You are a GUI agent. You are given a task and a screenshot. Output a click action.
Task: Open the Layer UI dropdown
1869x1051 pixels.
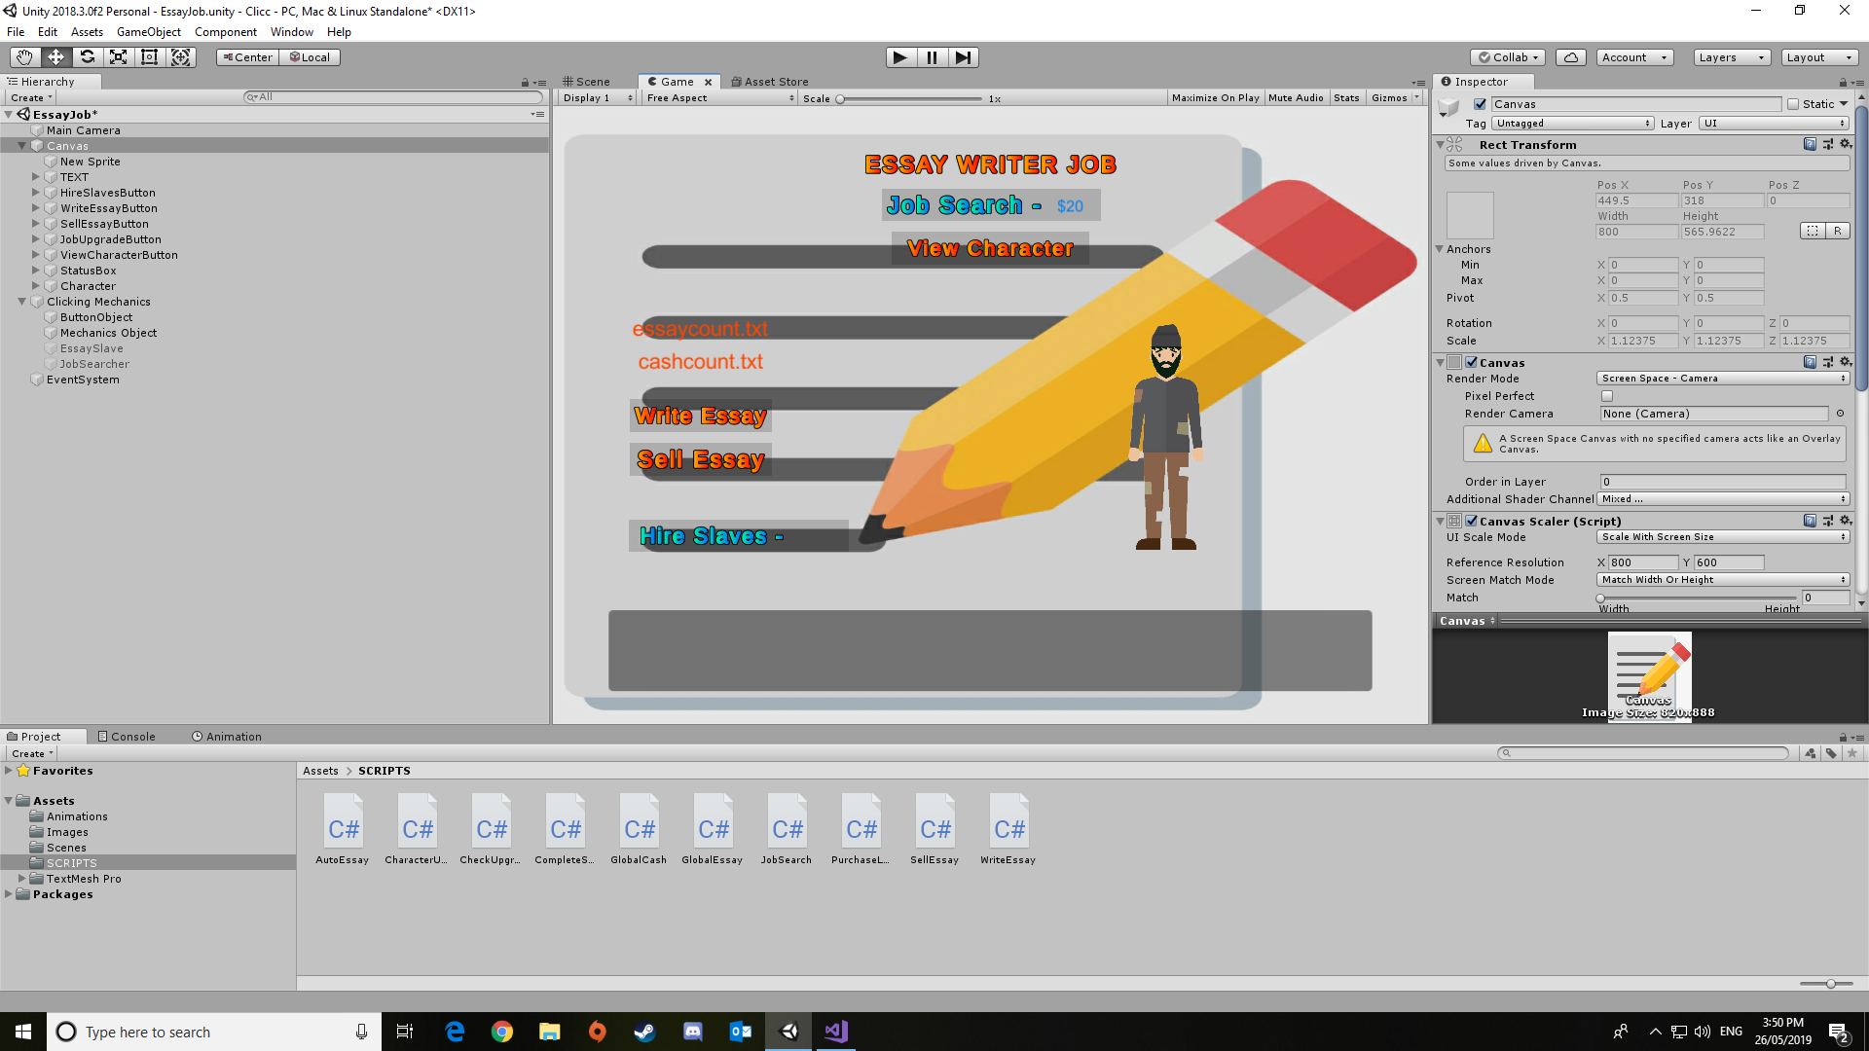pos(1773,124)
